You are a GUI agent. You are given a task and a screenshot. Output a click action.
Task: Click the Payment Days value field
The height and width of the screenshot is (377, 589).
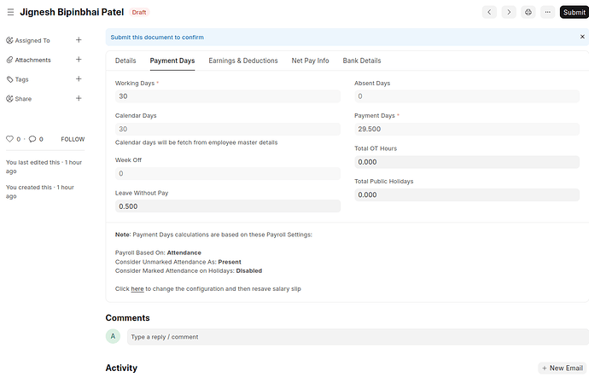(467, 129)
